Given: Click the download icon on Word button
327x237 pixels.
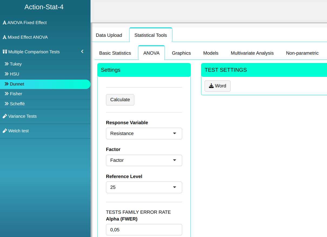Looking at the screenshot, I should click(211, 86).
